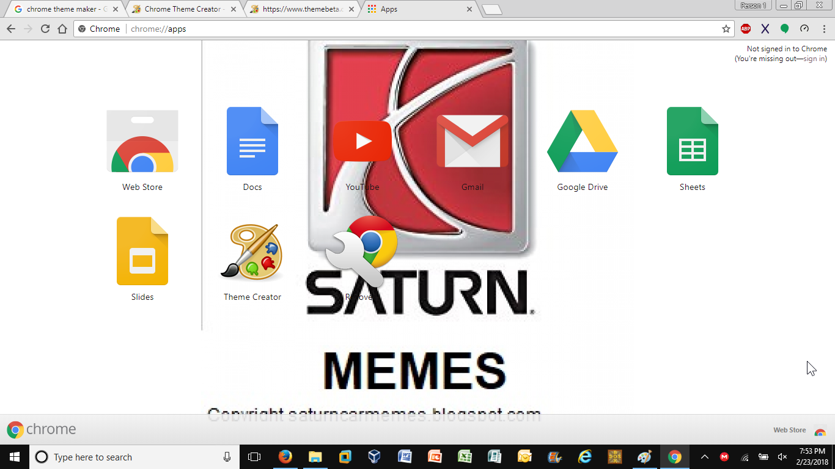Open the Windows Start menu

15,457
